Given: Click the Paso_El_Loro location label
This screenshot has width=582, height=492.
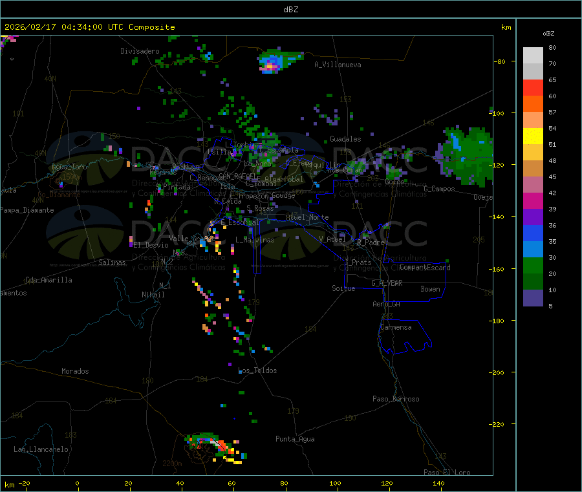Looking at the screenshot, I should 447,473.
